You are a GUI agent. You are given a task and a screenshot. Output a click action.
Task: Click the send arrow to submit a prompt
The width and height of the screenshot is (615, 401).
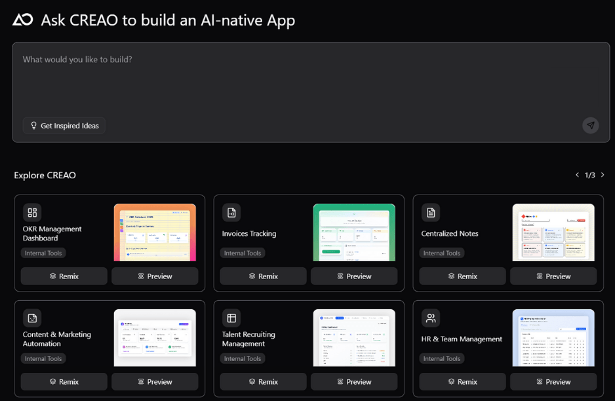coord(590,125)
